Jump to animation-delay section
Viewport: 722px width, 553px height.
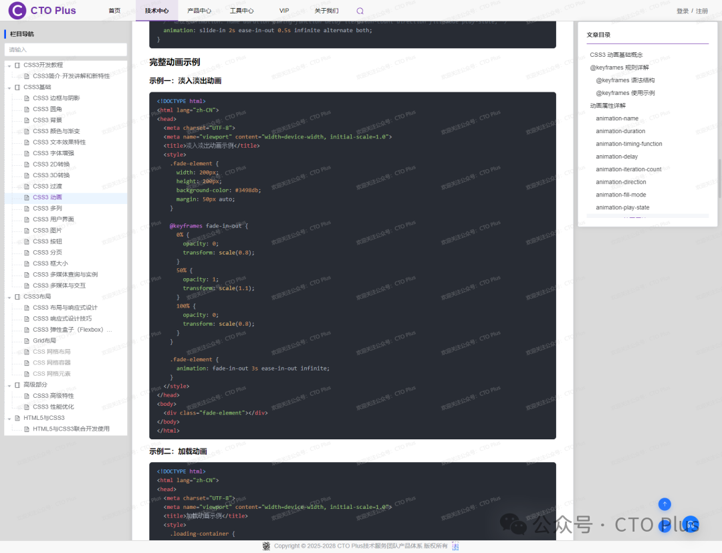616,156
